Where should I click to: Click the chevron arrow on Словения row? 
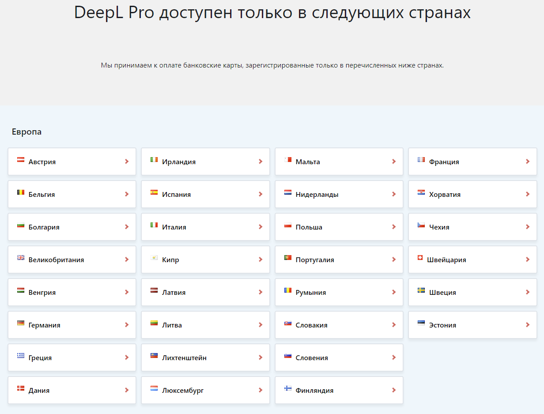coord(394,358)
